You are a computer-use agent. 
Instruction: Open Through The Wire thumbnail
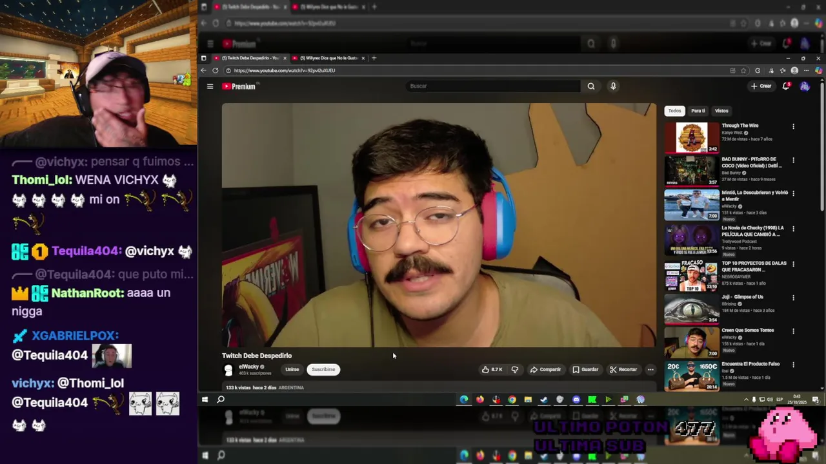coord(692,137)
